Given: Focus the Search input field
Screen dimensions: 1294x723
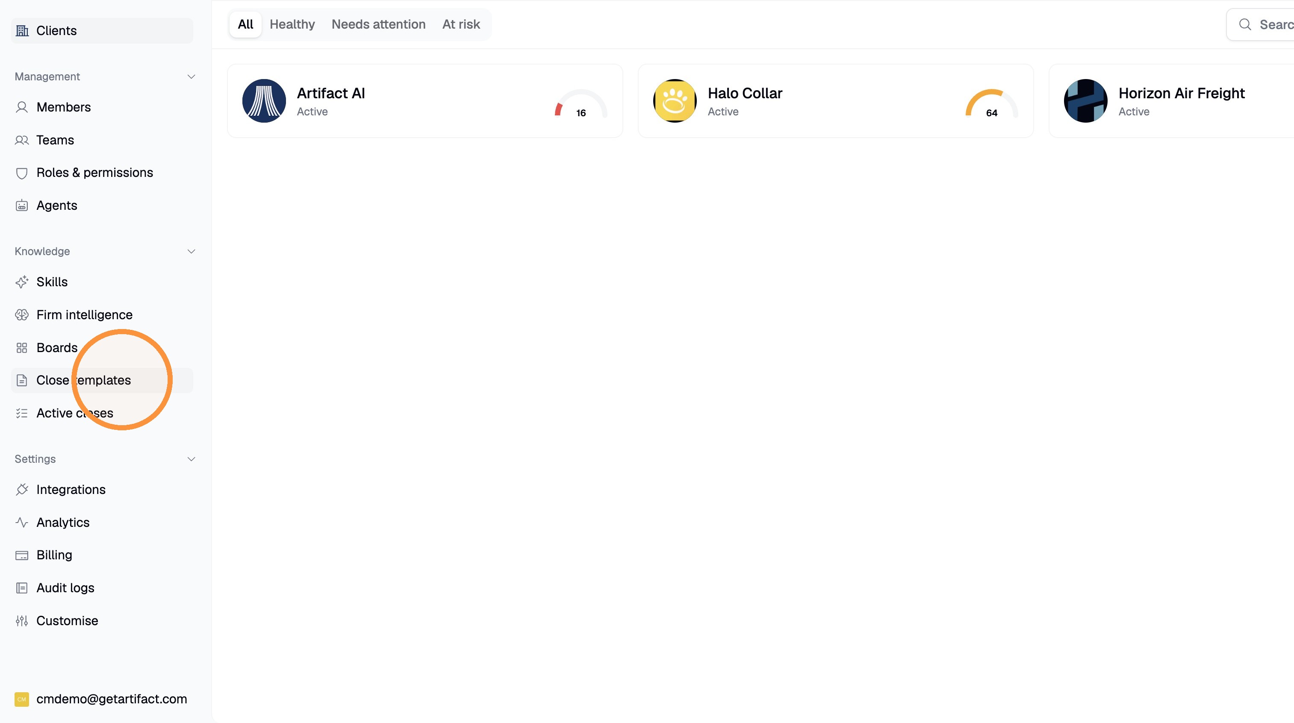Looking at the screenshot, I should click(x=1261, y=24).
